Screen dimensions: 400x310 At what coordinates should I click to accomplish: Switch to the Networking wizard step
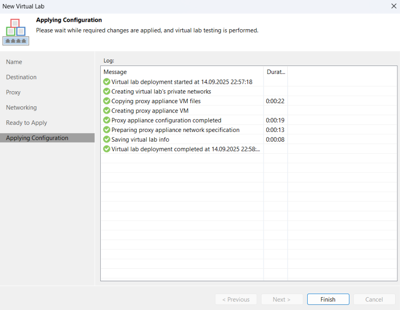21,108
